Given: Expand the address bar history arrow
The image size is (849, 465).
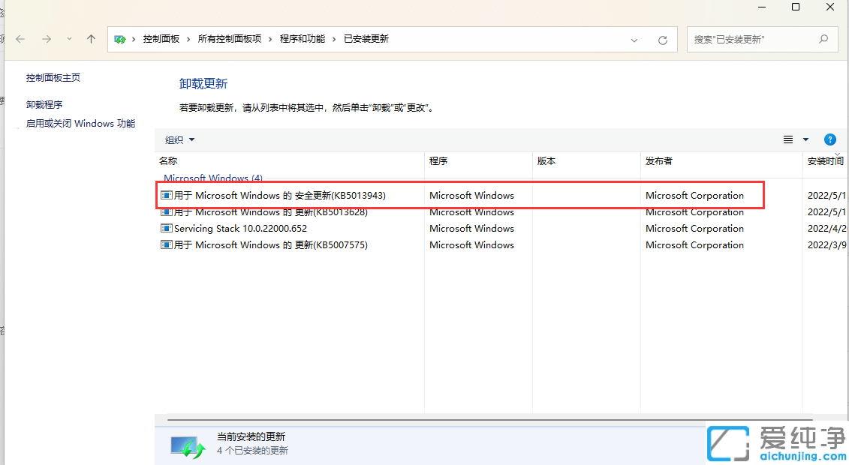Looking at the screenshot, I should click(x=634, y=40).
